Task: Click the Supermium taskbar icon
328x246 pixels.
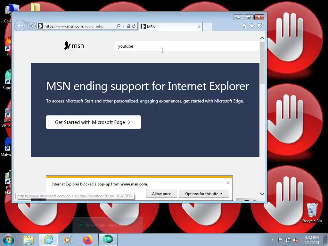Action: tap(108, 240)
